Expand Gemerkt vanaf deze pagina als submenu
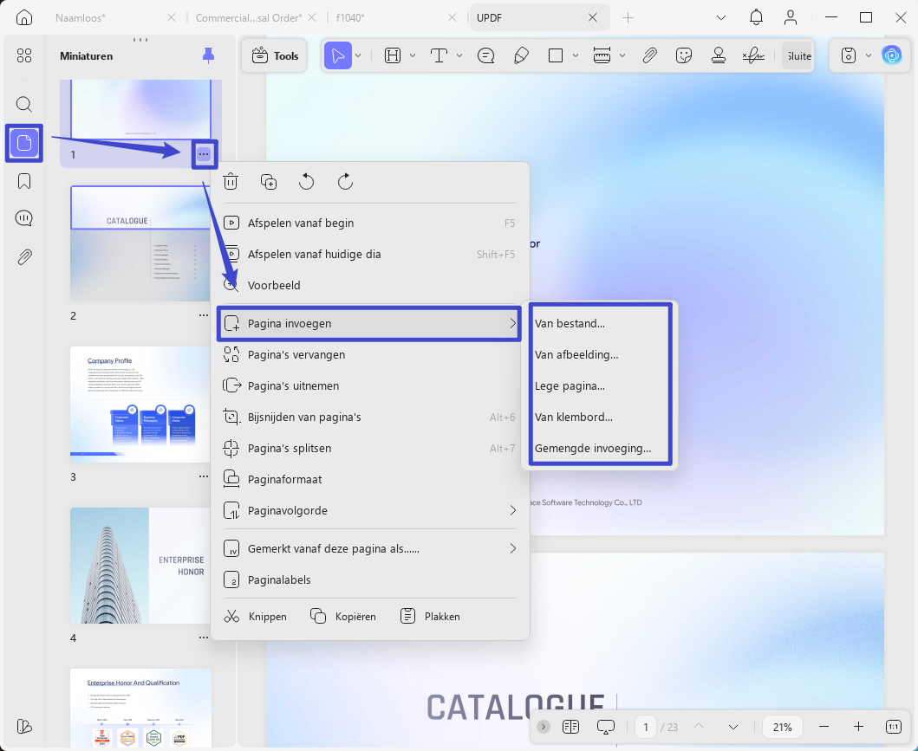This screenshot has height=751, width=918. tap(369, 548)
